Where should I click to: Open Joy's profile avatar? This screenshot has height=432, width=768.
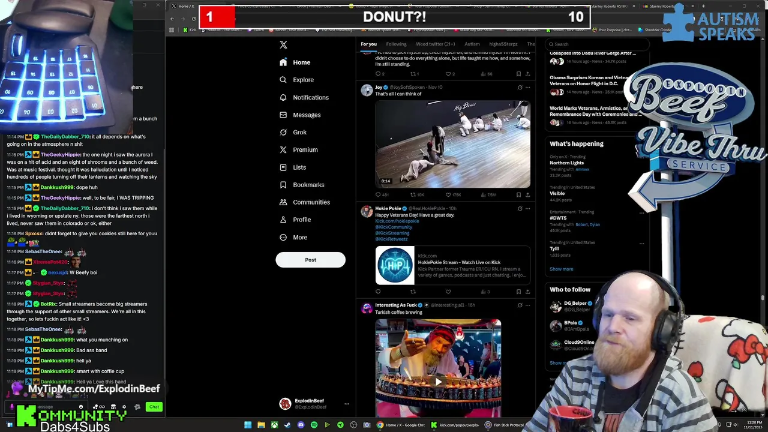pyautogui.click(x=367, y=91)
